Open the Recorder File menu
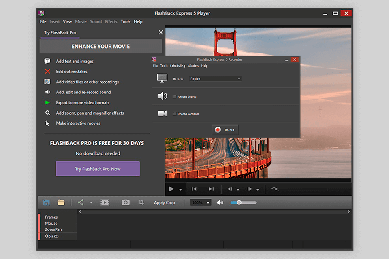 click(155, 66)
